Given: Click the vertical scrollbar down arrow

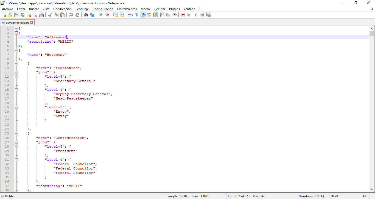Looking at the screenshot, I should 372,189.
